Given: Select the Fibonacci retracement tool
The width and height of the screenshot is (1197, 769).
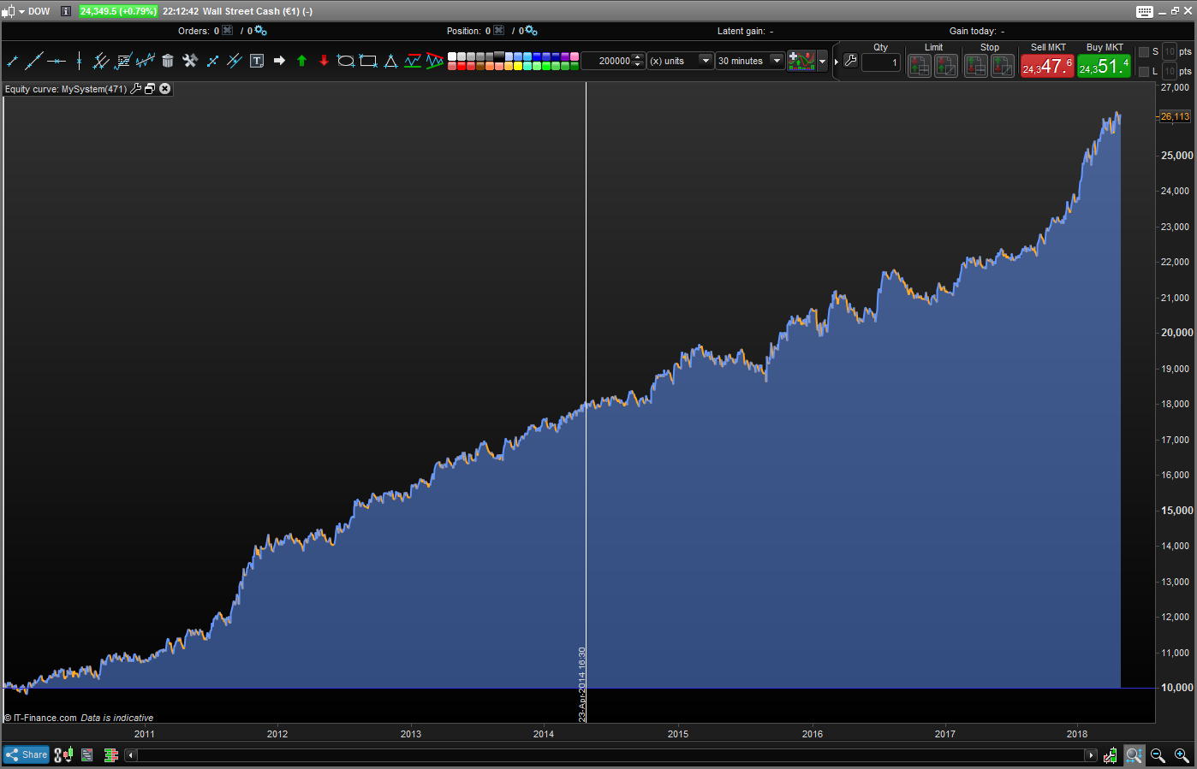Looking at the screenshot, I should (x=123, y=61).
